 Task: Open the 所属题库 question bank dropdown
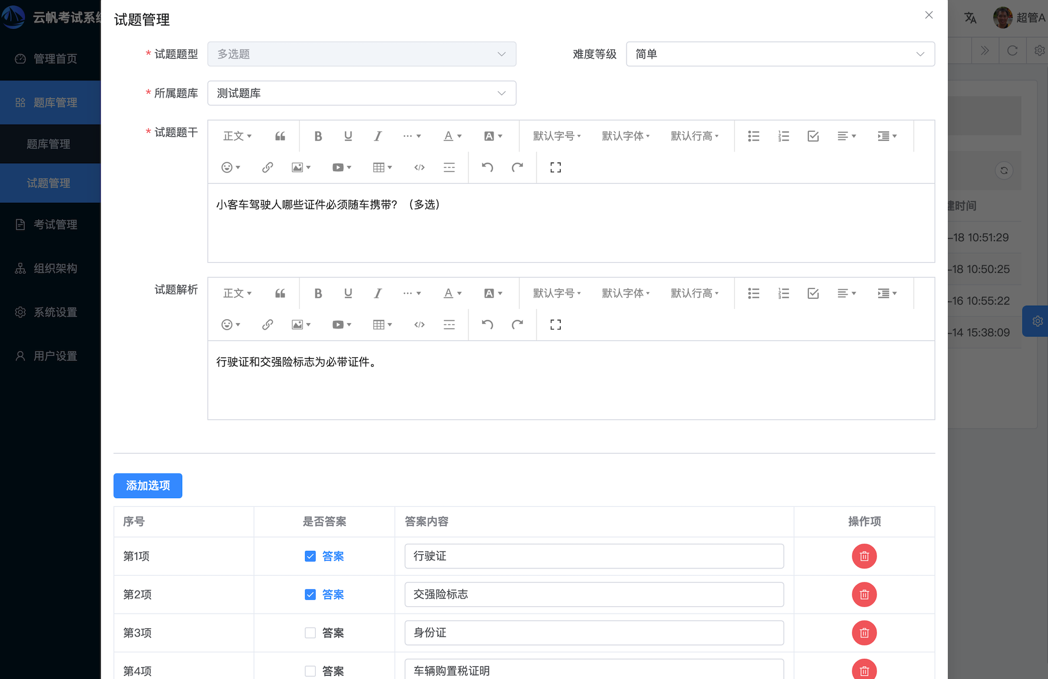(362, 93)
